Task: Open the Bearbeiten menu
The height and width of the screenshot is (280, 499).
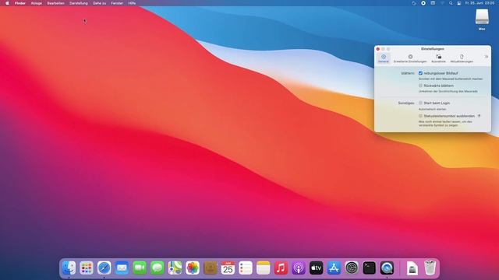Action: [55, 3]
